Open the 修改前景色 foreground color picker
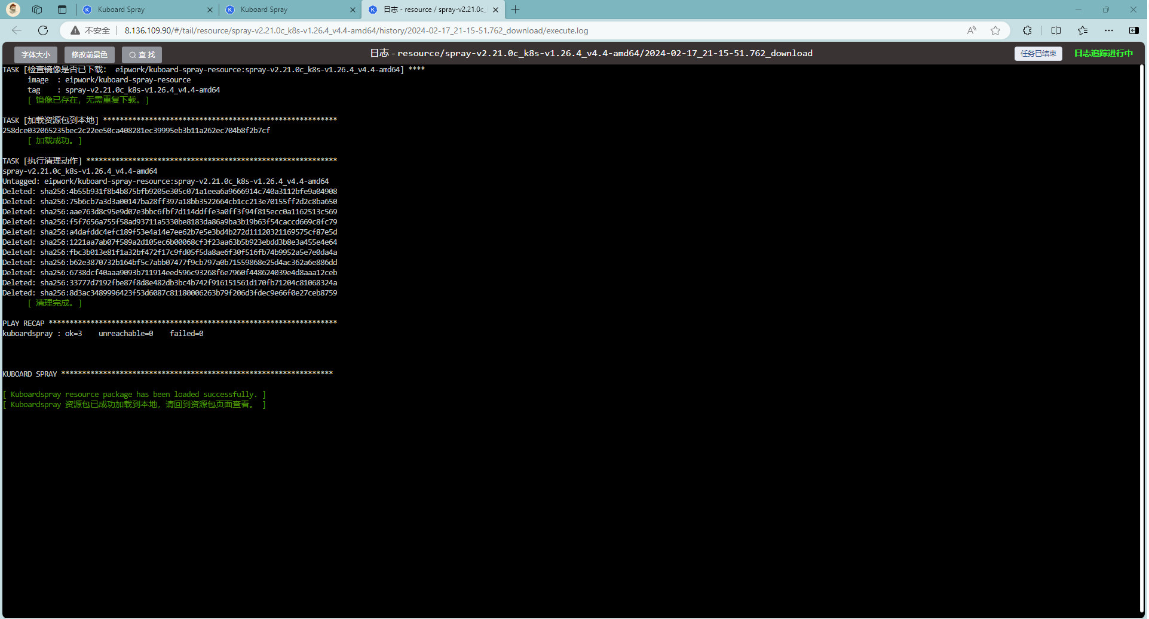Viewport: 1149px width, 619px height. click(90, 54)
